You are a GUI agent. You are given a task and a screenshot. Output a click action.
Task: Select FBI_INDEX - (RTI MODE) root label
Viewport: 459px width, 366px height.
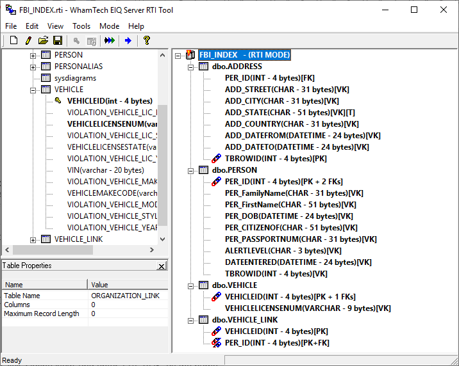[x=244, y=54]
